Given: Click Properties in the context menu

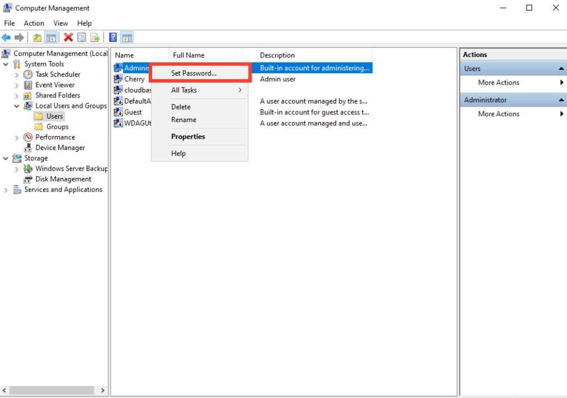Looking at the screenshot, I should pos(188,137).
